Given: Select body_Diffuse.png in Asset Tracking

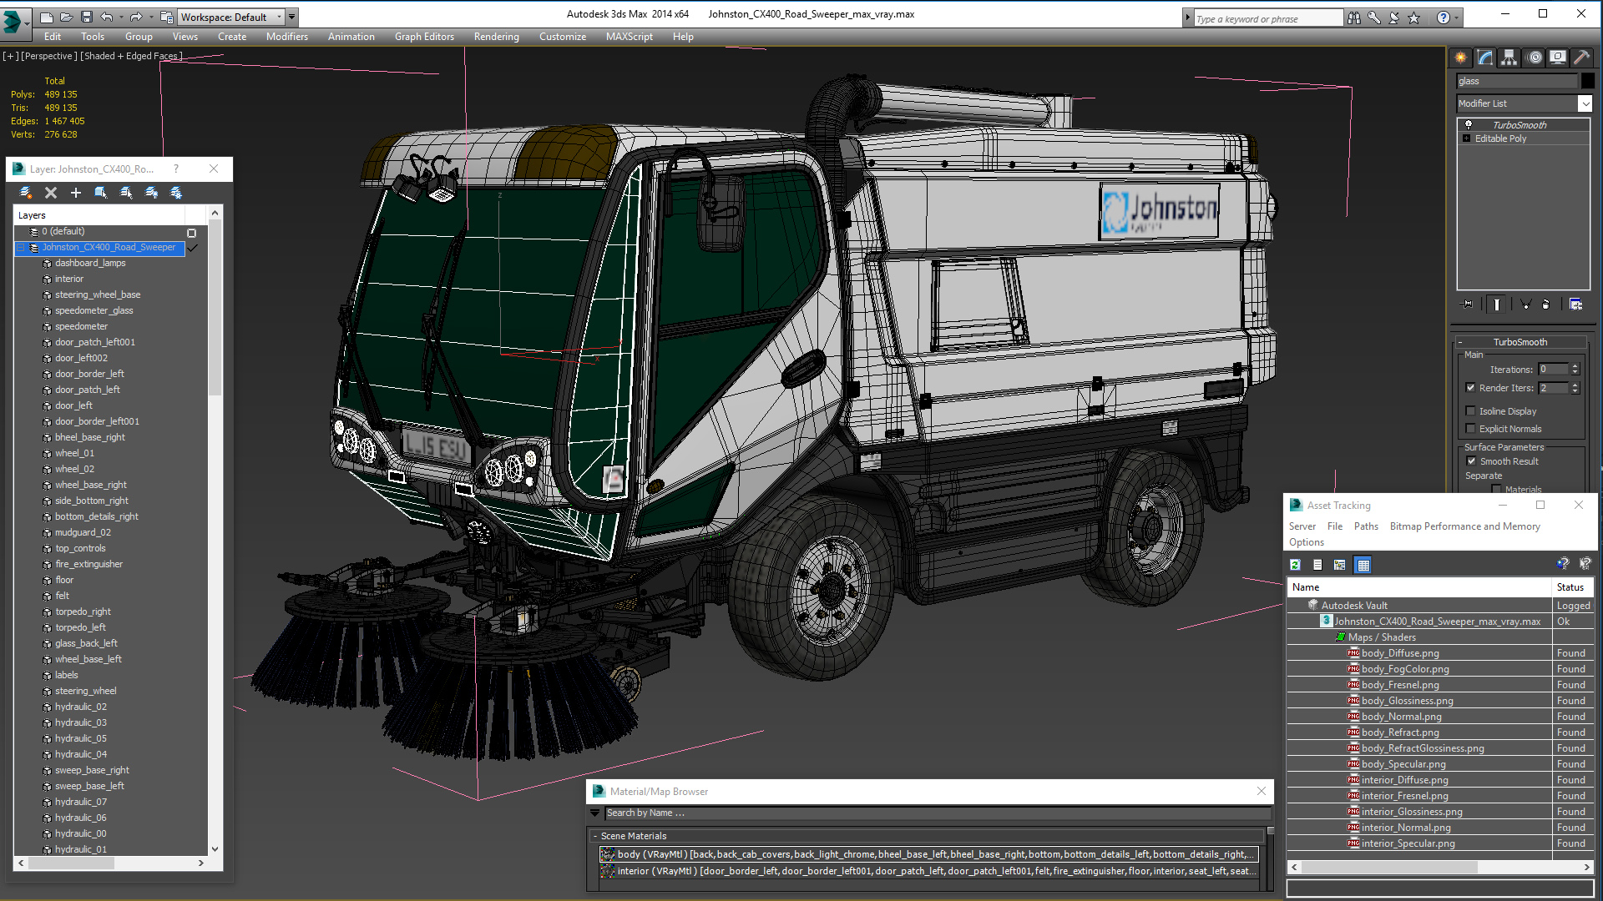Looking at the screenshot, I should (1400, 653).
